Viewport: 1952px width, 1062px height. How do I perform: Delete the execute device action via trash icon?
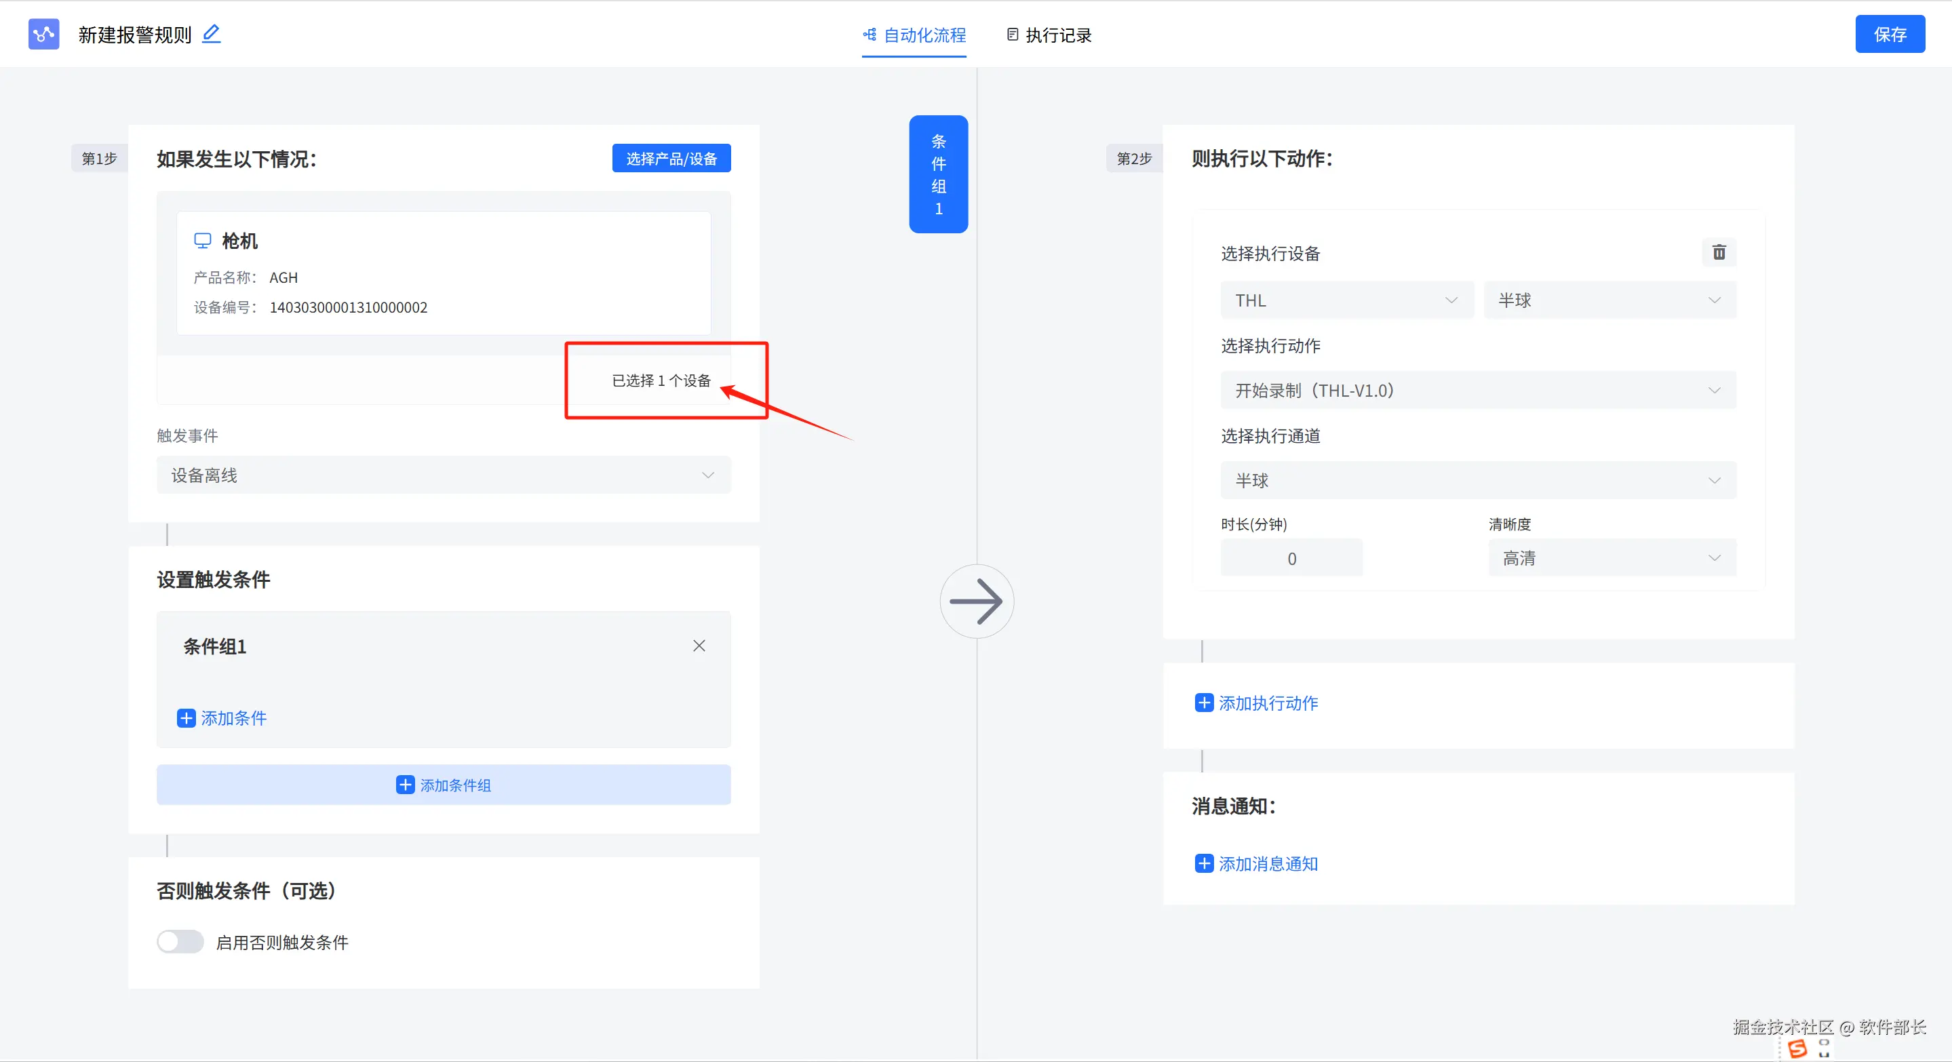pos(1719,252)
